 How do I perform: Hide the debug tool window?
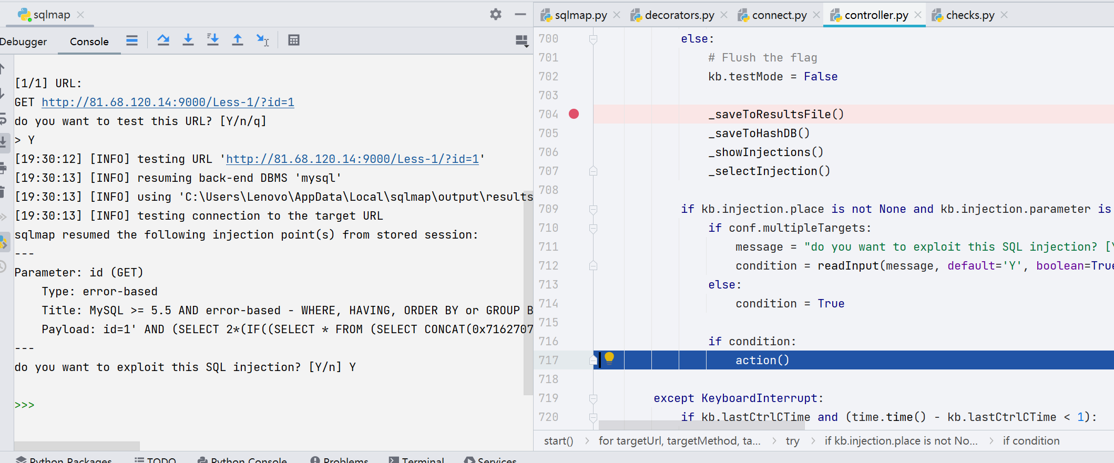point(520,14)
